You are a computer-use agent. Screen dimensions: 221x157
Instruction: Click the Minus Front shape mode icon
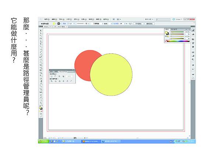point(55,76)
